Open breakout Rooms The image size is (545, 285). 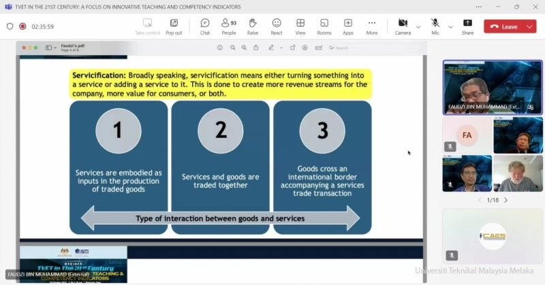(324, 27)
